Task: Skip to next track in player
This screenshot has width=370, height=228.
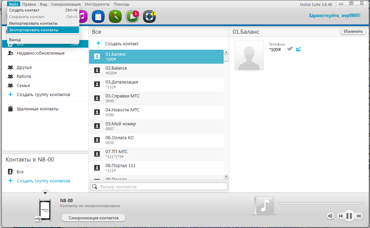Action: [x=359, y=216]
